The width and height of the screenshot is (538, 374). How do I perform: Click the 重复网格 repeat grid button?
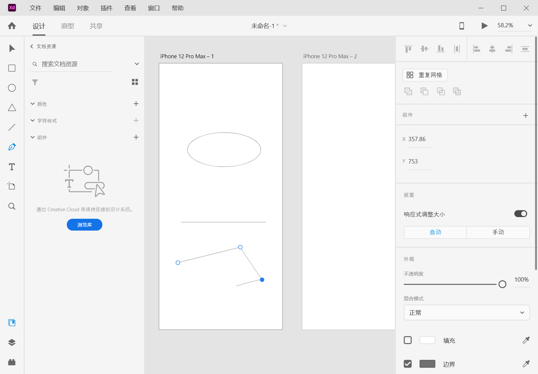point(425,75)
